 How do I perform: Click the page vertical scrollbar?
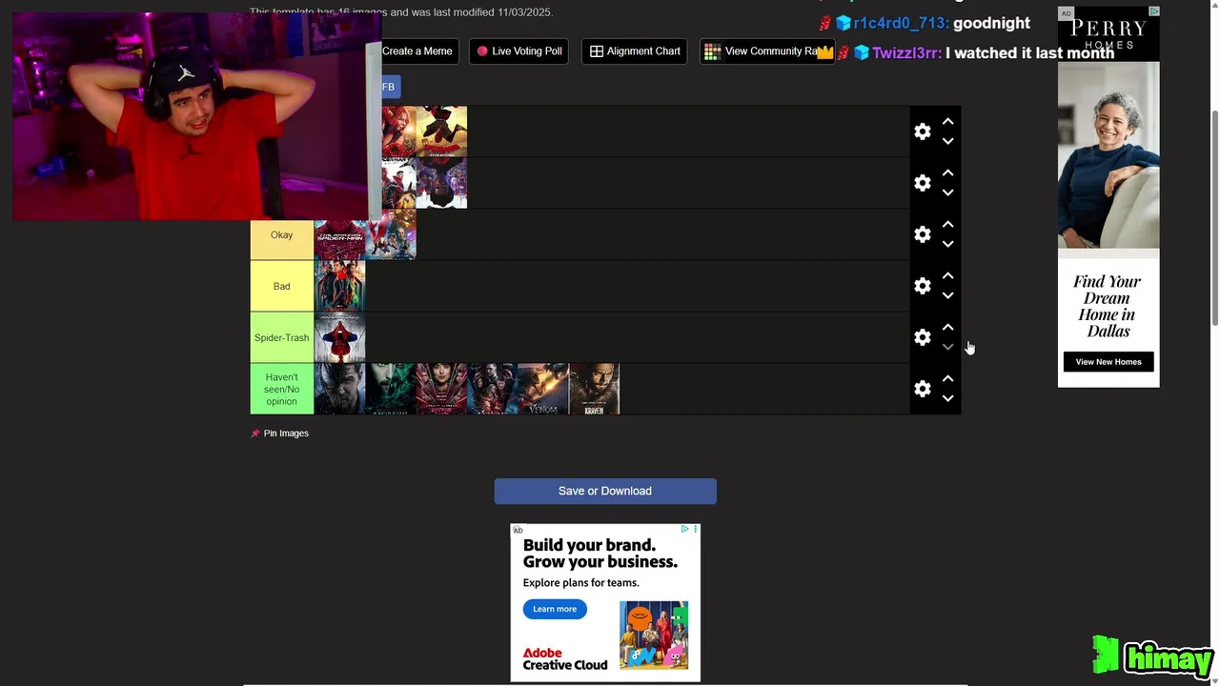pyautogui.click(x=1214, y=219)
